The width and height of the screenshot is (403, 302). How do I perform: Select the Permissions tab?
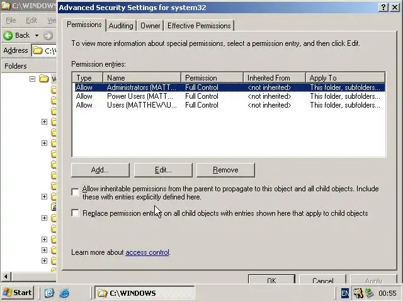pyautogui.click(x=84, y=25)
